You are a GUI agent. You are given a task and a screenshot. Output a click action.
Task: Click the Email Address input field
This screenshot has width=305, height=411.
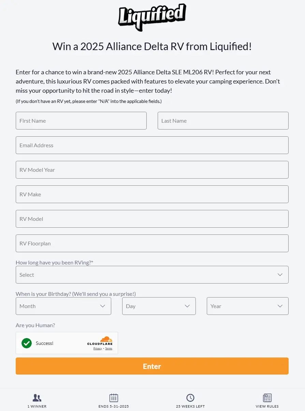(x=152, y=145)
